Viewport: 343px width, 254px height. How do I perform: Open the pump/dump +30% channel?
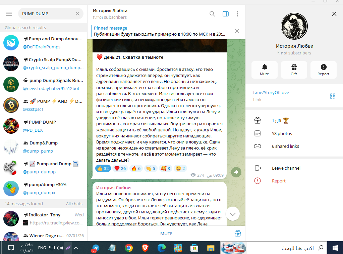pos(44,188)
